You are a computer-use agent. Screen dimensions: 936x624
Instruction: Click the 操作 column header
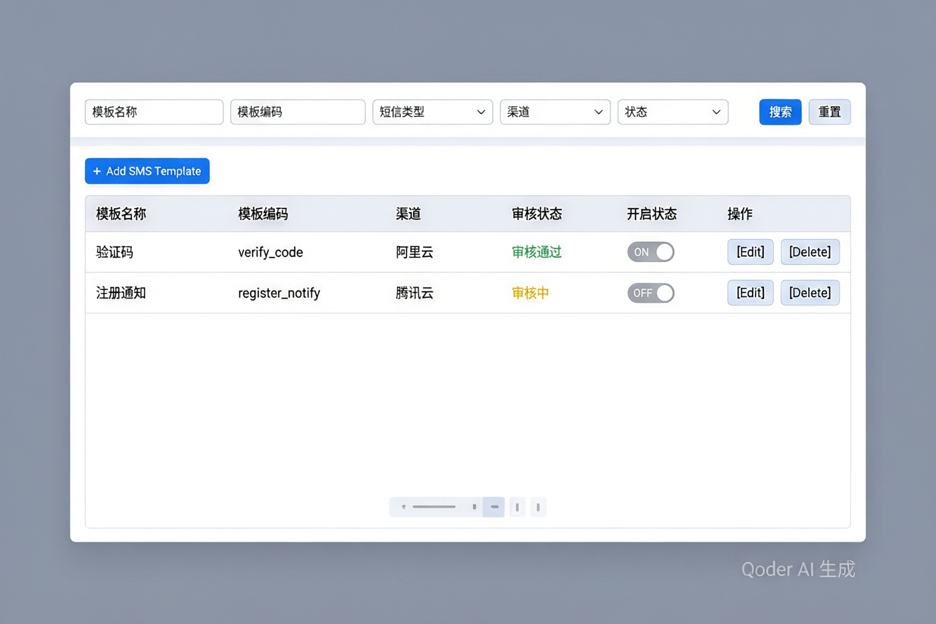(740, 214)
